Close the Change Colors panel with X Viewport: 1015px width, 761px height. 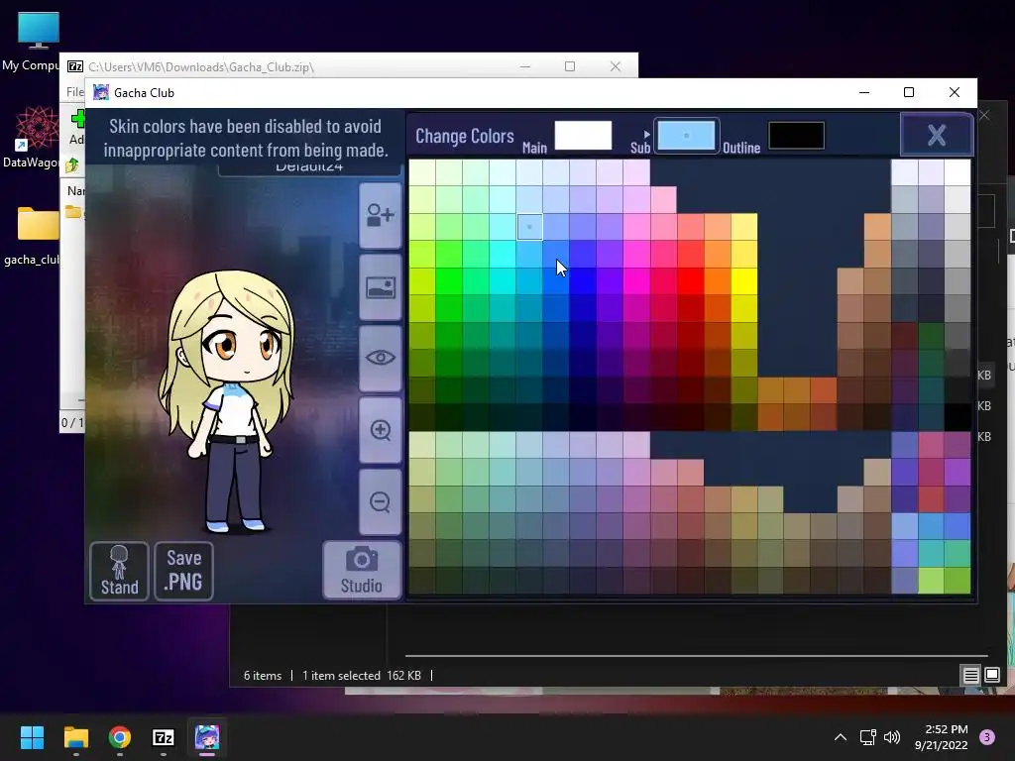point(937,135)
